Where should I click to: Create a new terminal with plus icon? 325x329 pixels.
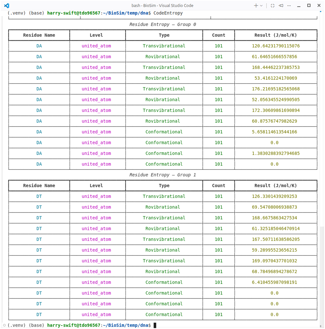click(x=256, y=5)
